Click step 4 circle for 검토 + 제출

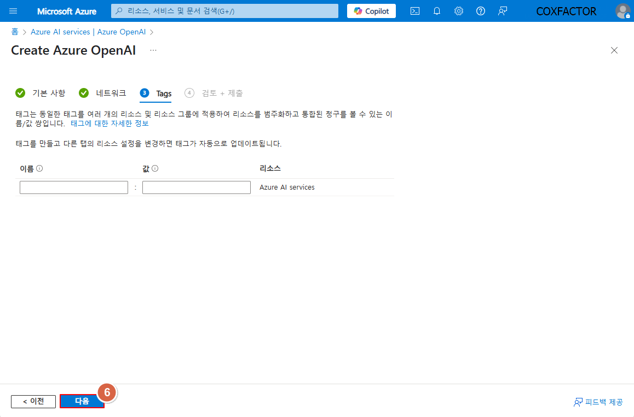189,93
